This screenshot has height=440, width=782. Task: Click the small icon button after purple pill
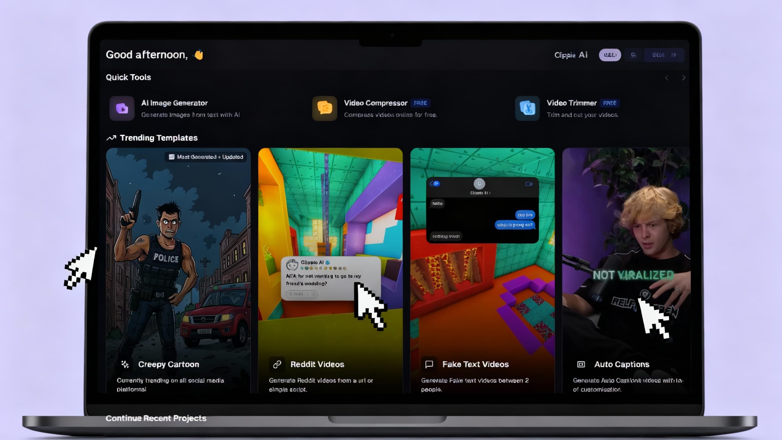(x=634, y=55)
